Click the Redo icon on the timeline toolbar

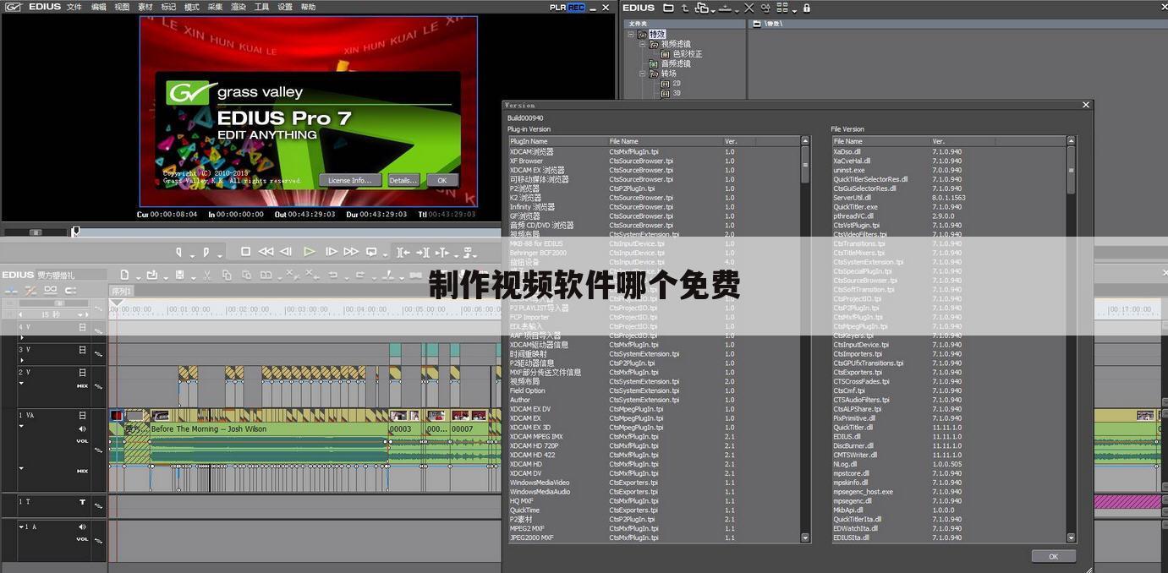359,275
